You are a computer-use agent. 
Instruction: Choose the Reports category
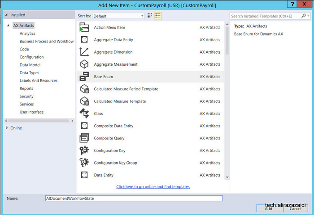tap(26, 88)
